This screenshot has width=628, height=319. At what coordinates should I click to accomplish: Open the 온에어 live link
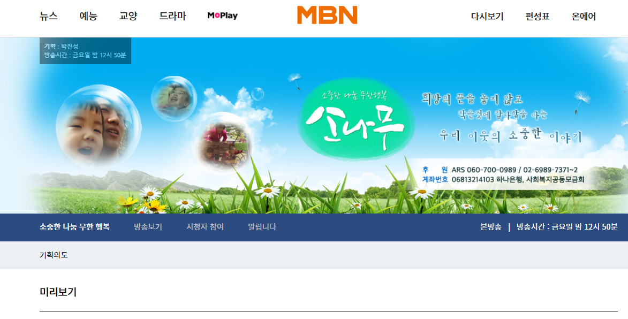point(584,17)
